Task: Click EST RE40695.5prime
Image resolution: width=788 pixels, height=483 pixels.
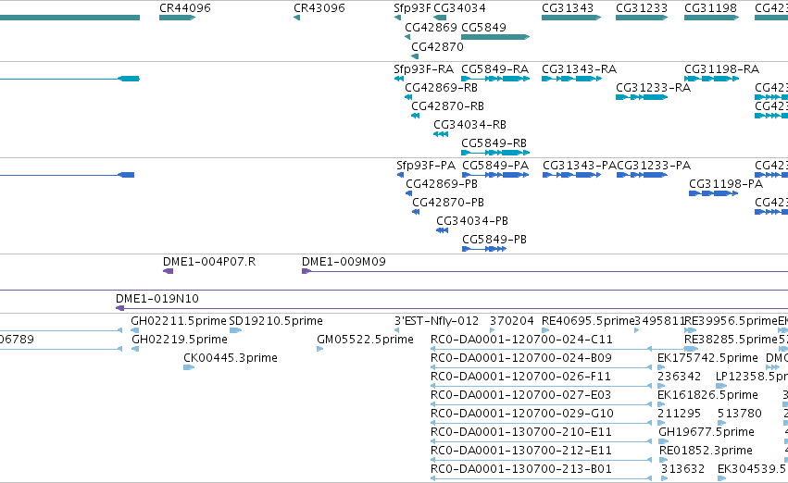Action: pyautogui.click(x=588, y=321)
